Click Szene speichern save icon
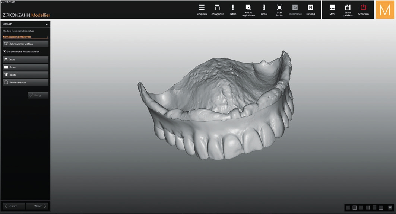Viewport: 396px width, 214px height. pyautogui.click(x=348, y=7)
